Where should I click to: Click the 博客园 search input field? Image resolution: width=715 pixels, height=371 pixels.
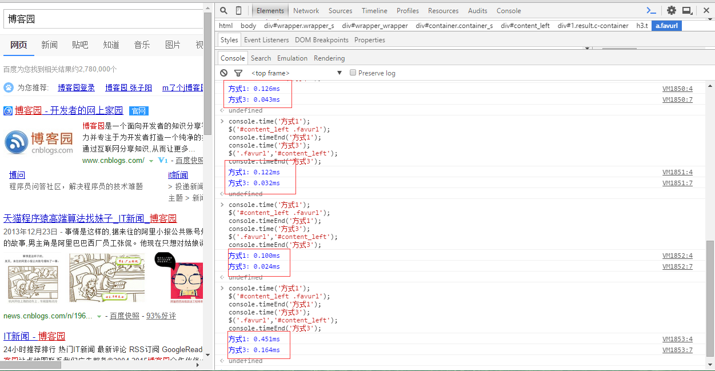[x=103, y=19]
